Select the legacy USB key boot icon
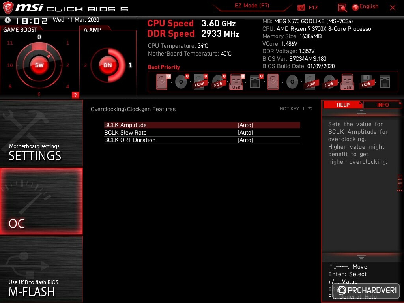This screenshot has width=404, height=303. [348, 82]
